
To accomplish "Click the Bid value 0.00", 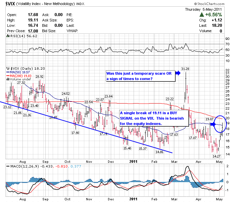I will [58, 25].
